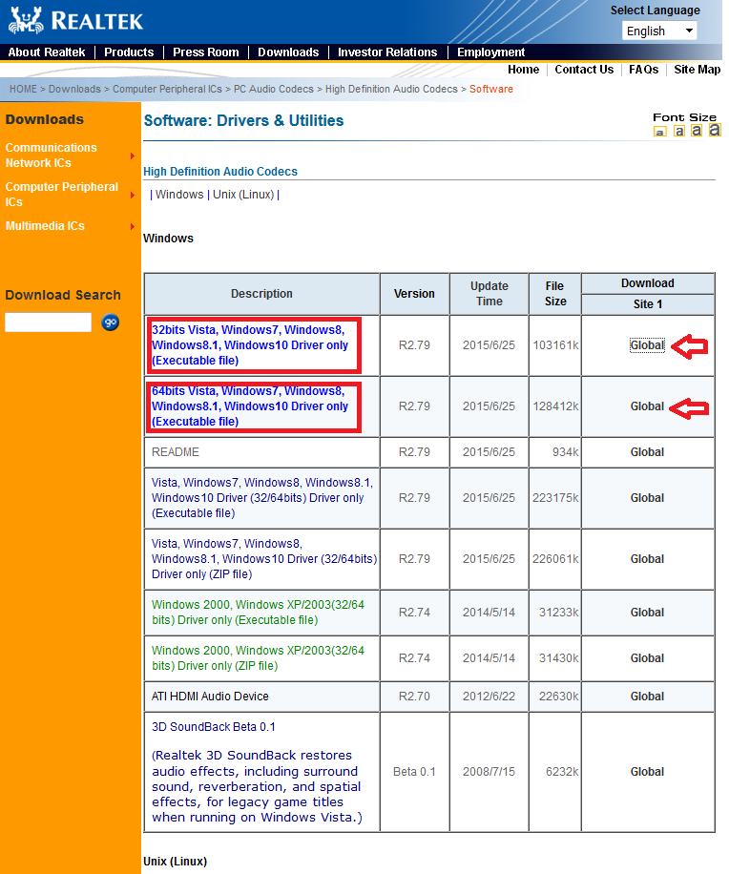The width and height of the screenshot is (729, 874).
Task: Open the Contact Us page
Action: [584, 69]
